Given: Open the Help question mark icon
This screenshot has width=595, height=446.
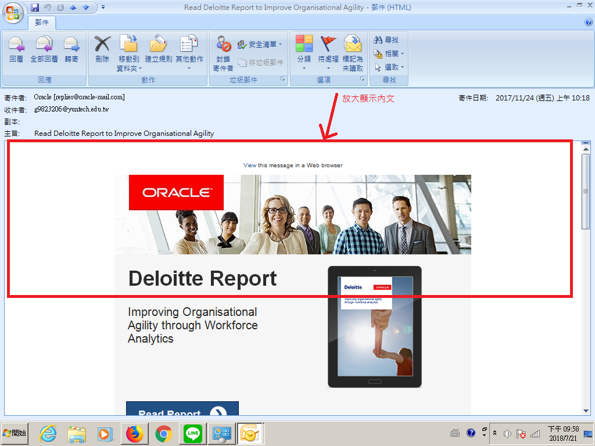Looking at the screenshot, I should (589, 23).
